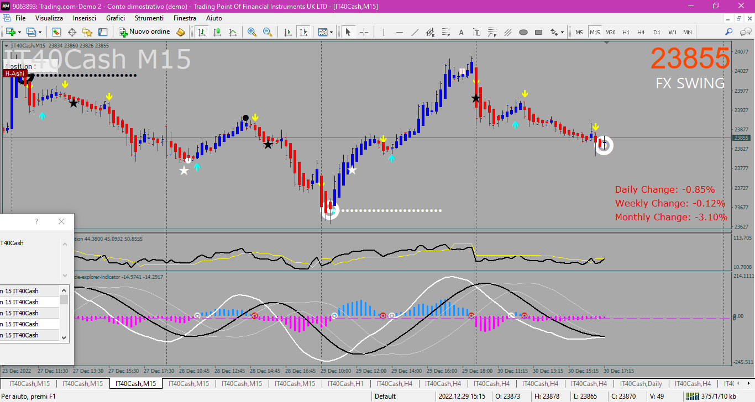Switch chart to candlesticks type
Screen dimensions: 755x402
click(x=217, y=32)
